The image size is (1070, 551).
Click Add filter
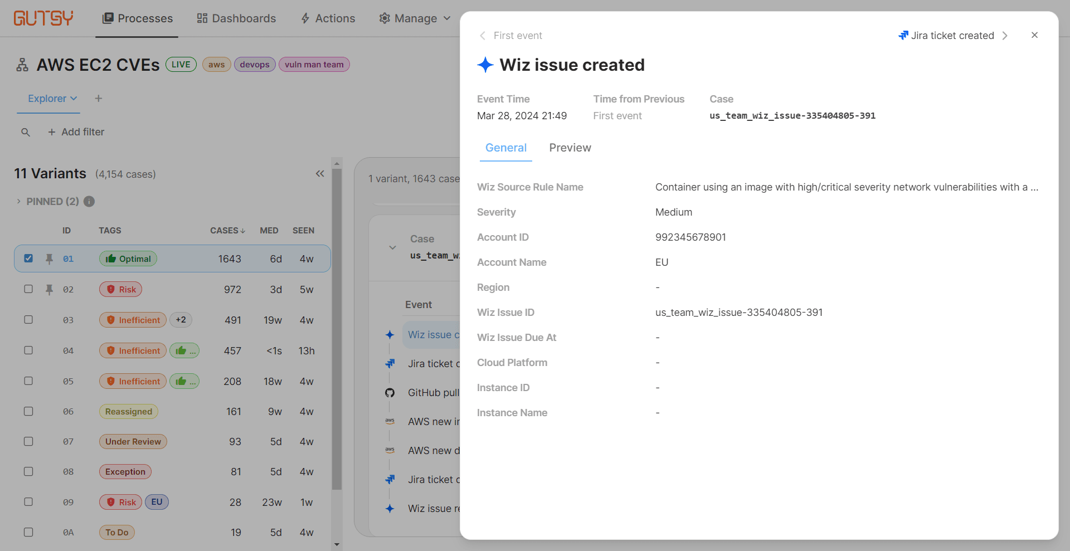76,132
